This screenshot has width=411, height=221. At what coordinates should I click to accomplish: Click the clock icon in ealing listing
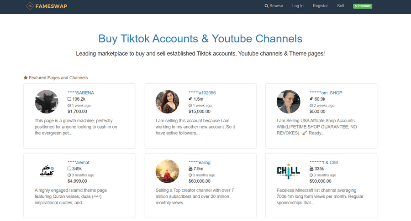tap(190, 175)
